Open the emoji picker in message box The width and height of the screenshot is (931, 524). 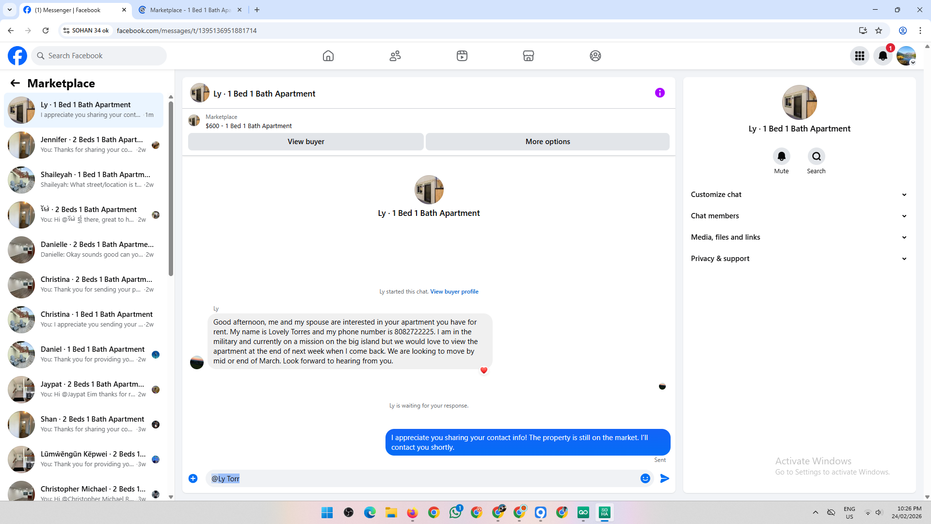[x=645, y=478]
